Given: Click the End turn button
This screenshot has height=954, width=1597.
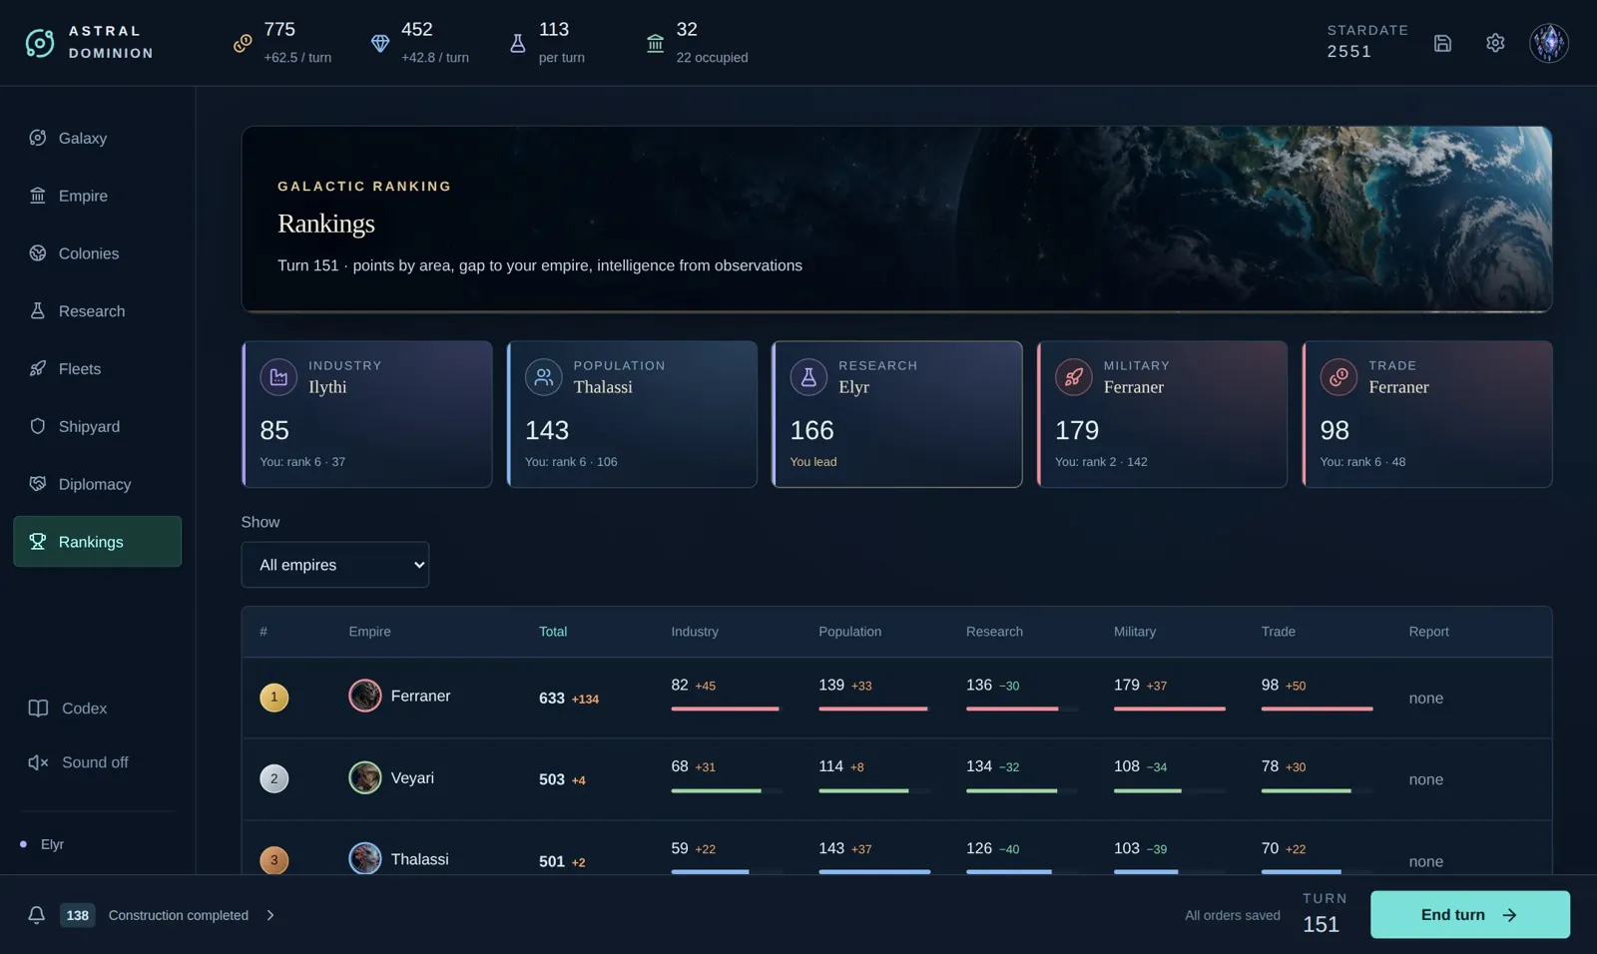Looking at the screenshot, I should point(1469,915).
